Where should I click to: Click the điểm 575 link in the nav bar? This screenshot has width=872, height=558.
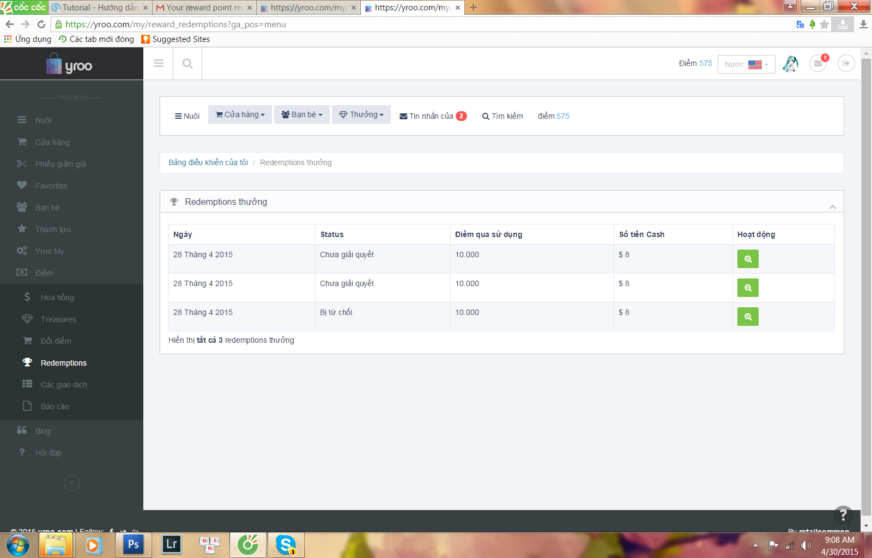pyautogui.click(x=554, y=116)
